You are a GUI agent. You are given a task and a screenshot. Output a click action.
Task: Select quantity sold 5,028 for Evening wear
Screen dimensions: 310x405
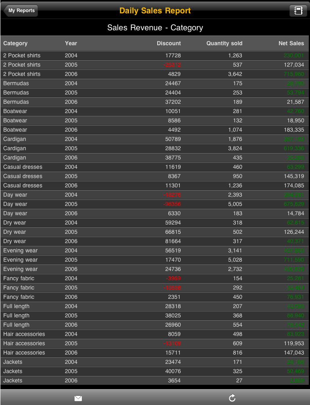click(x=234, y=260)
